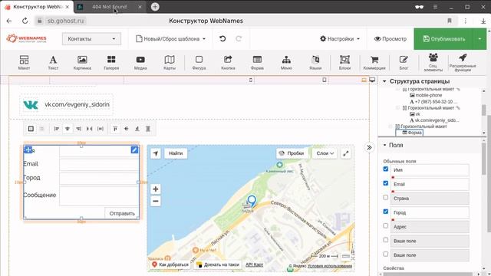
Task: Click the Найти search button on map
Action: 176,153
